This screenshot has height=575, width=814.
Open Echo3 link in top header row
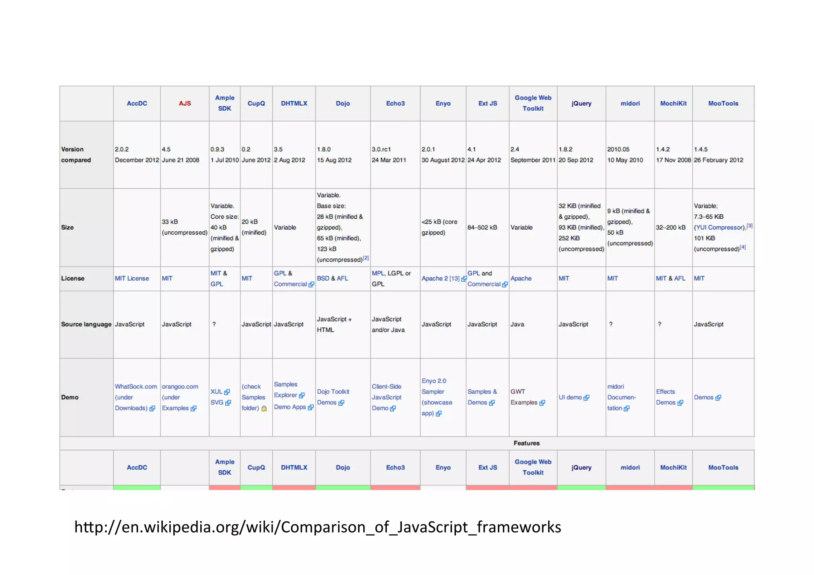[x=395, y=103]
